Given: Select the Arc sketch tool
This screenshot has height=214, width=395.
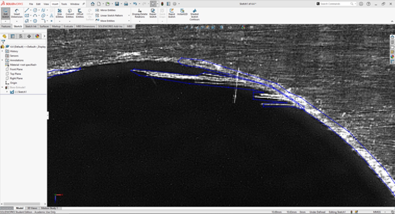Looking at the screenshot, I should point(35,16).
